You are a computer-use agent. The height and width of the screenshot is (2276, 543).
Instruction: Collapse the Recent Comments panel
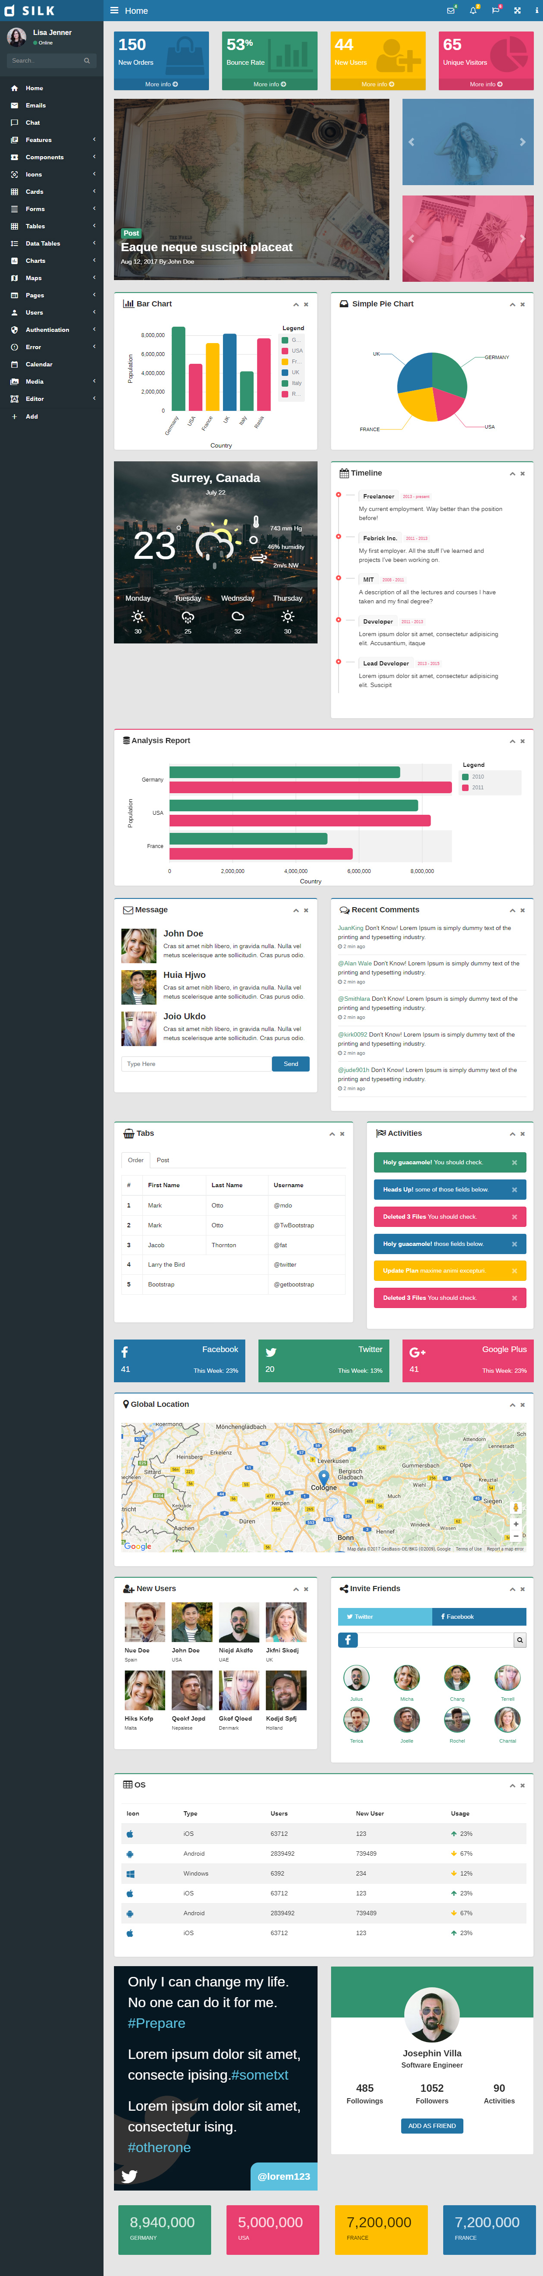pyautogui.click(x=512, y=910)
